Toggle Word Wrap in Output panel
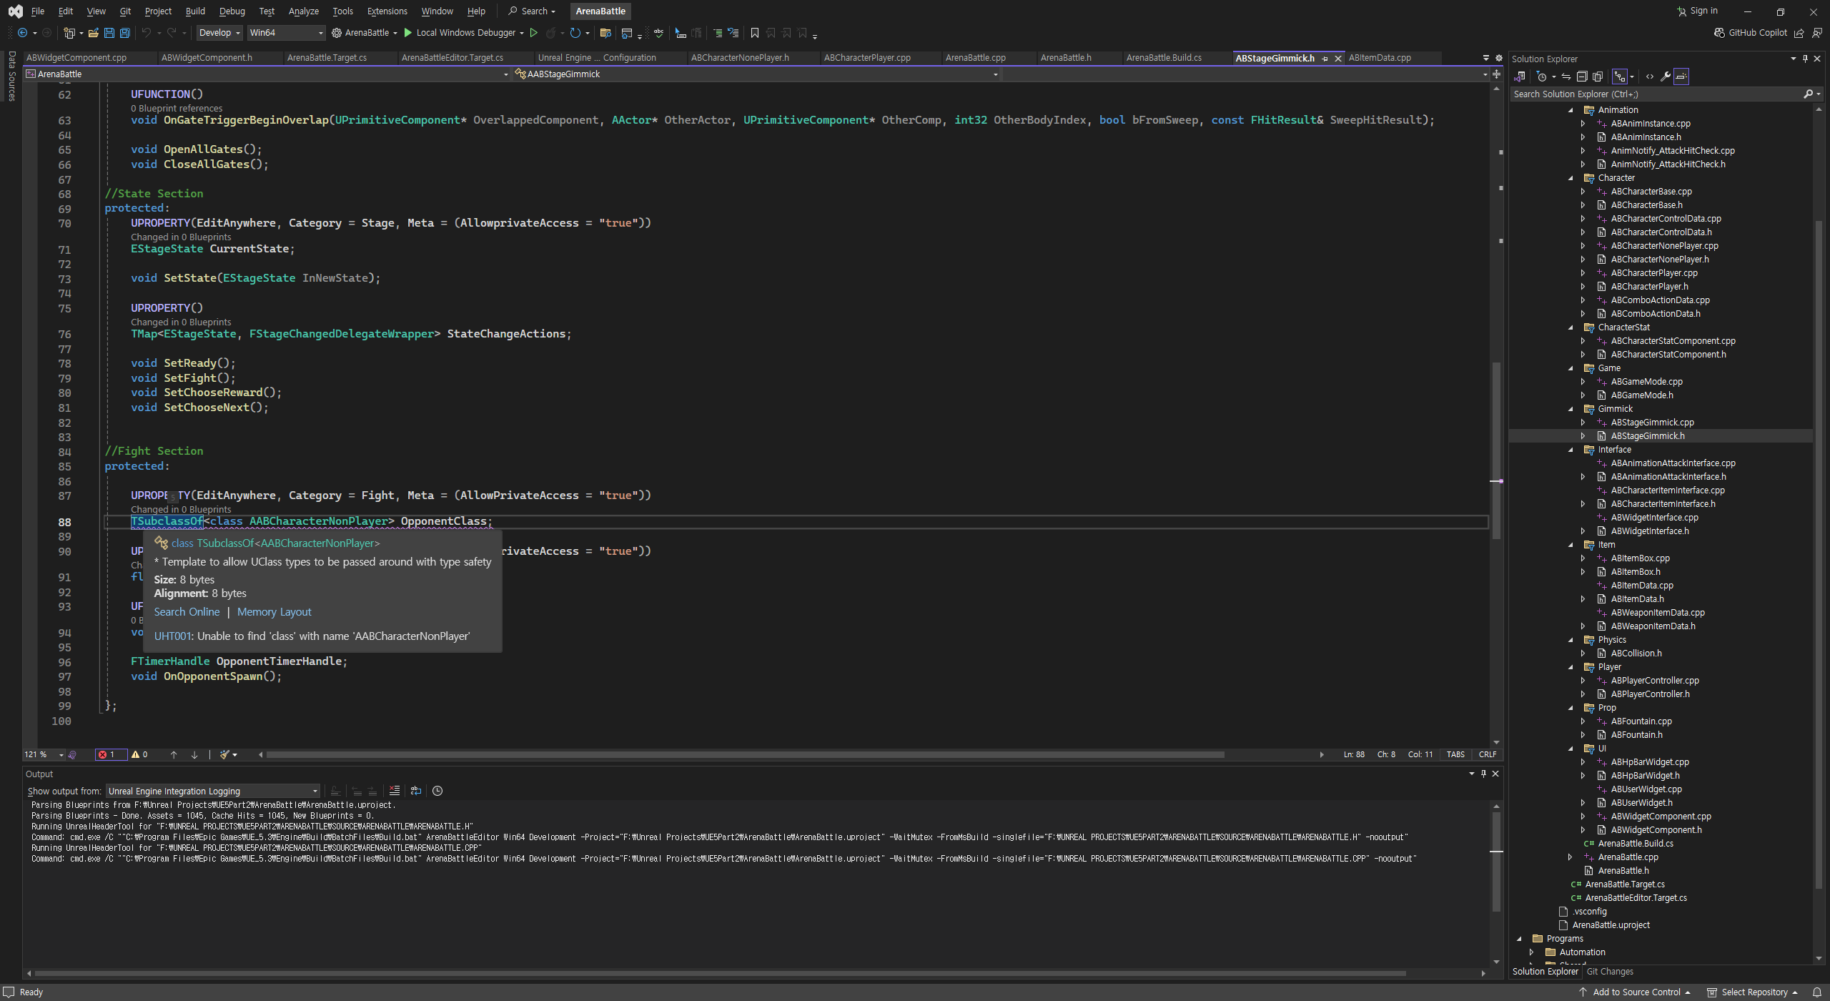Viewport: 1830px width, 1001px height. tap(416, 791)
